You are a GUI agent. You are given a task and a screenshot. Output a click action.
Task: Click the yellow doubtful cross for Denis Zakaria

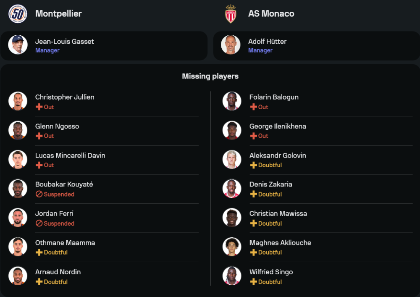tap(253, 194)
